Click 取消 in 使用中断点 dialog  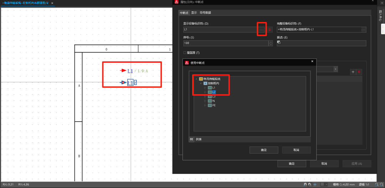point(296,150)
